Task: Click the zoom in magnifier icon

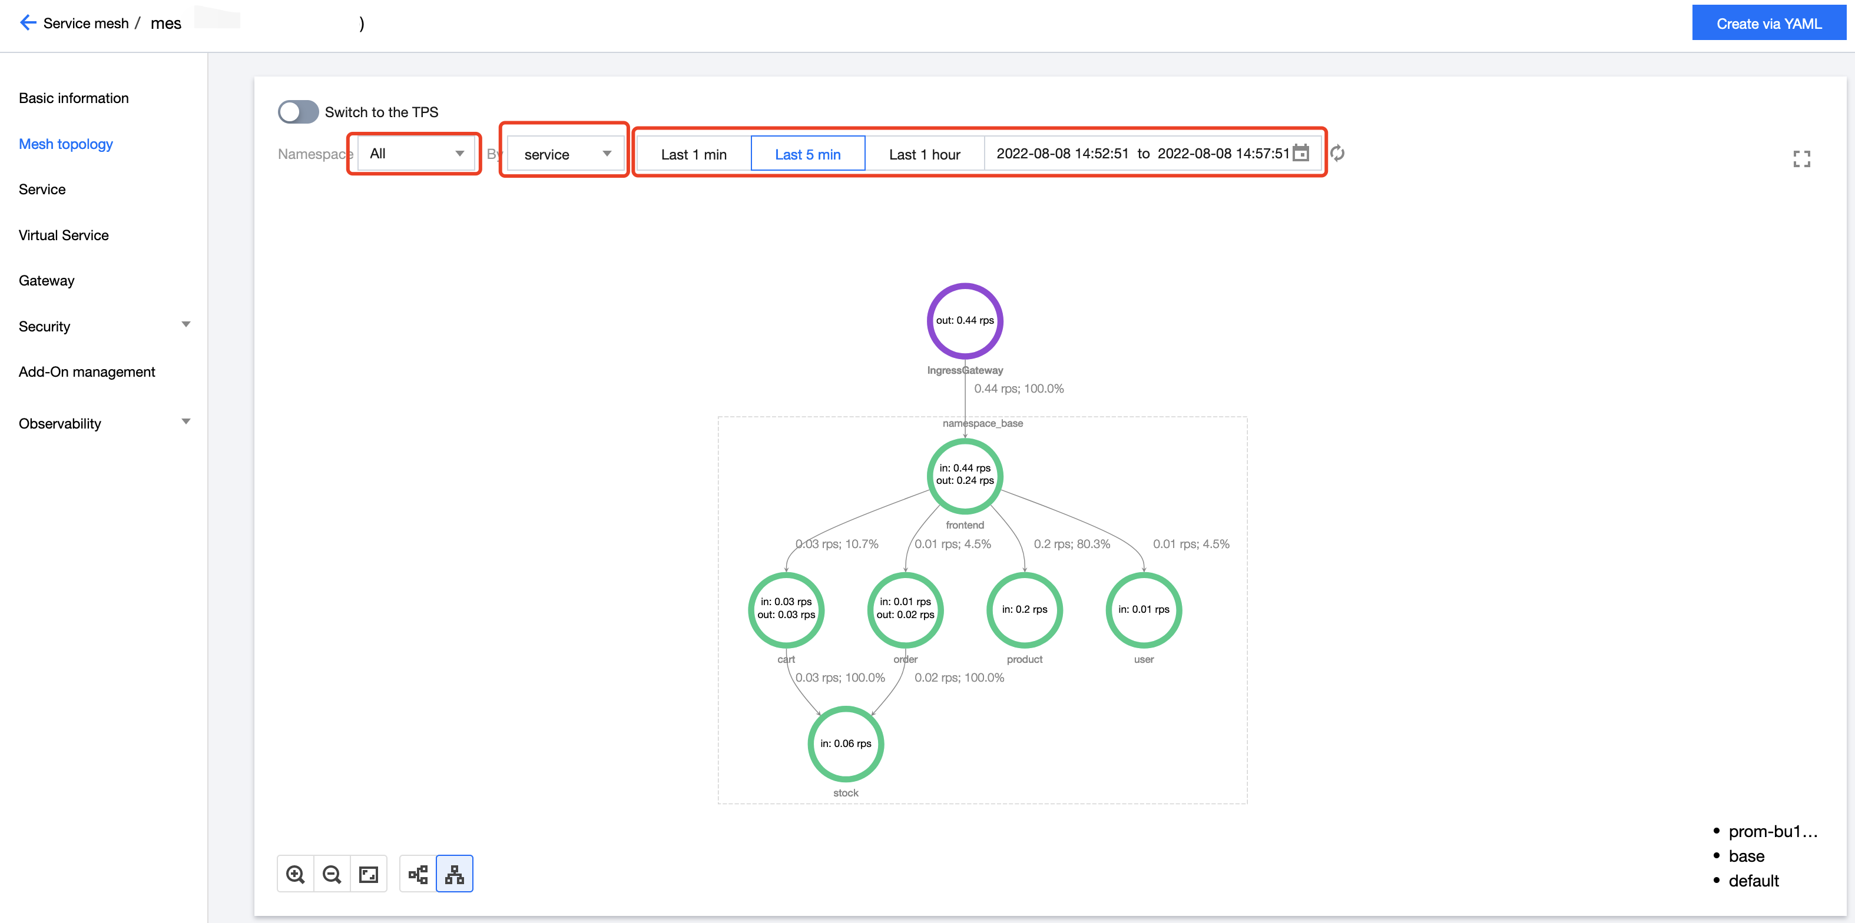Action: [x=295, y=874]
